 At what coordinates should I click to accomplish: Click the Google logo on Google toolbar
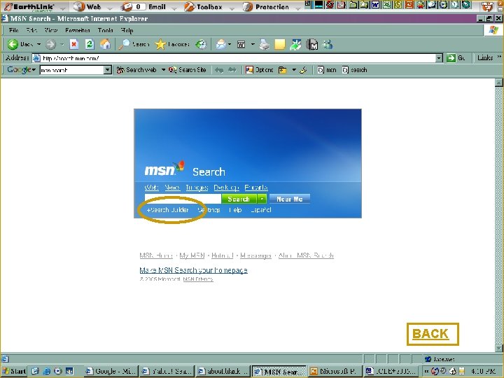[x=19, y=70]
